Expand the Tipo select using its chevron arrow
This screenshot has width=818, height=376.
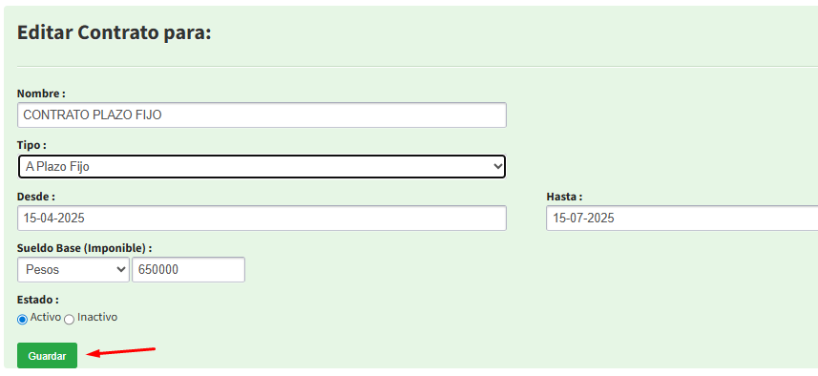pos(497,167)
